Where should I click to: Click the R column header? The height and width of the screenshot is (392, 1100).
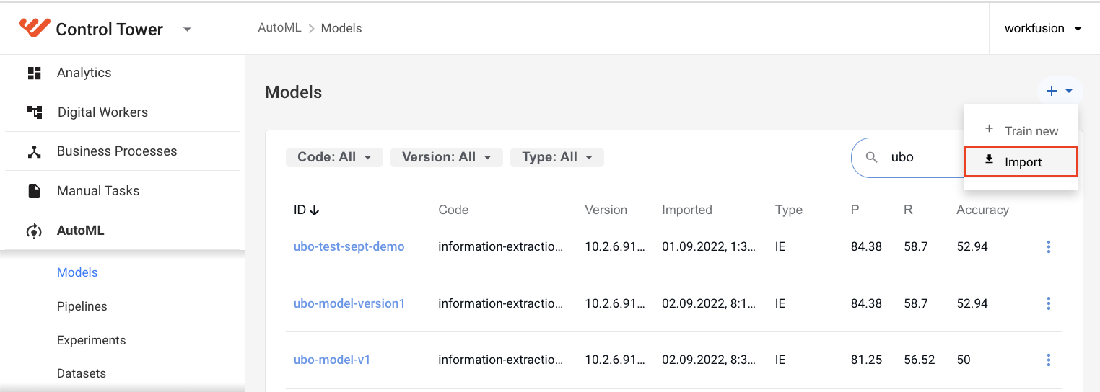coord(908,210)
